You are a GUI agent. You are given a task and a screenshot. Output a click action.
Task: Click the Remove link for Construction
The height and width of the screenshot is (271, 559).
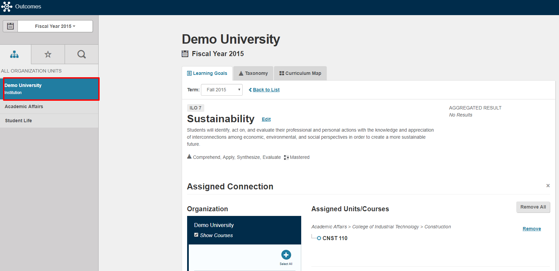point(532,229)
